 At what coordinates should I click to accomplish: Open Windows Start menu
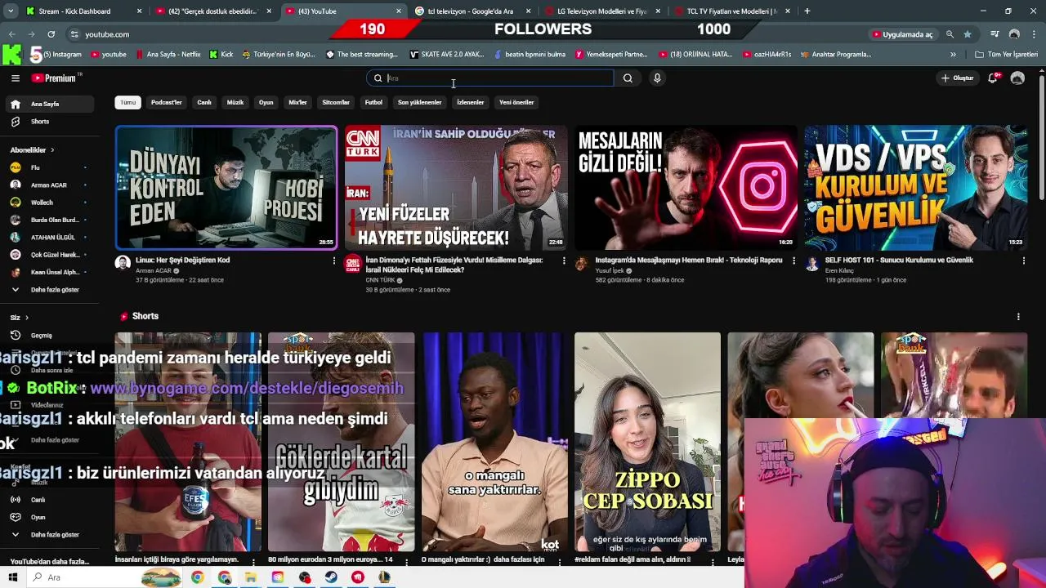click(x=14, y=577)
